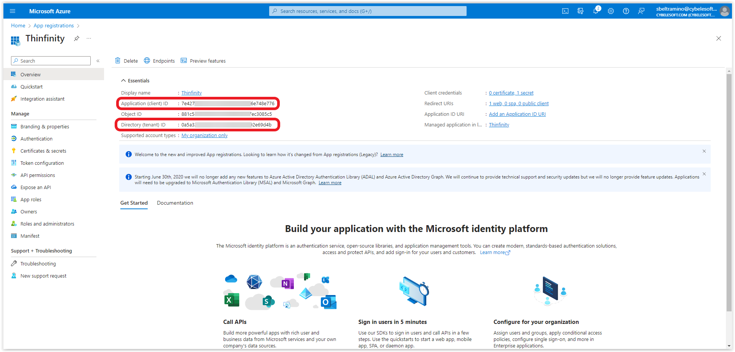
Task: Switch to the Get Started tab
Action: 134,203
